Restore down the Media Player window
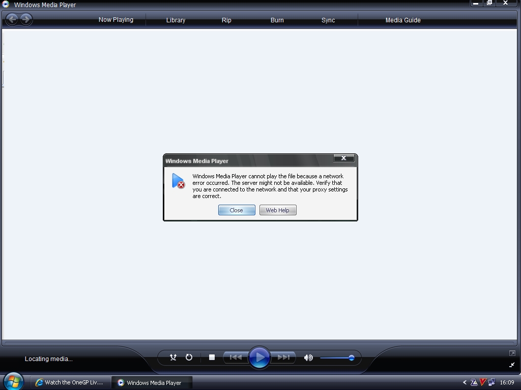Viewport: 521px width, 390px height. [x=489, y=3]
